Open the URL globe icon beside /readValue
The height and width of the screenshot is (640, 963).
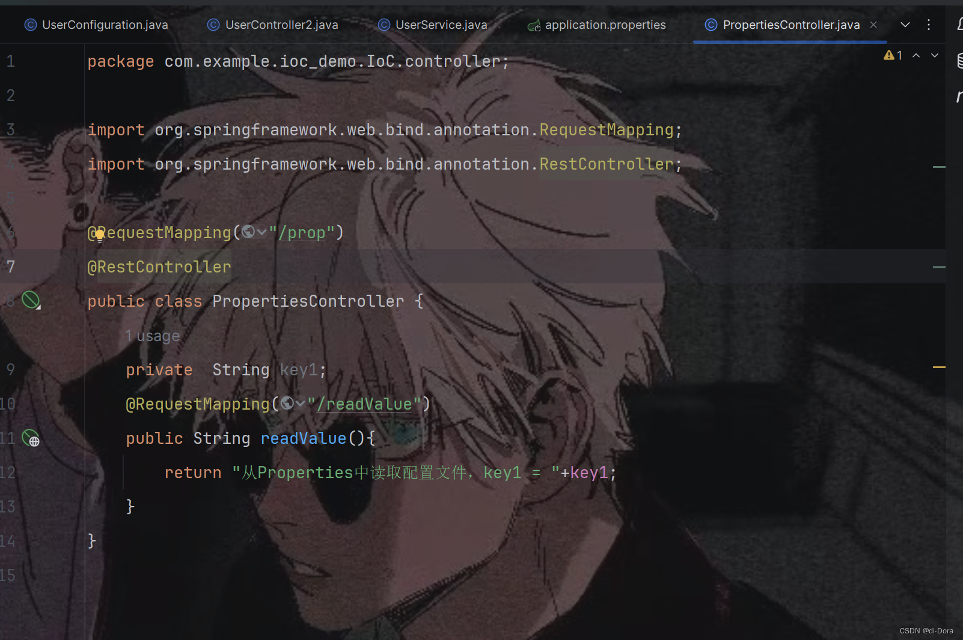pos(287,403)
